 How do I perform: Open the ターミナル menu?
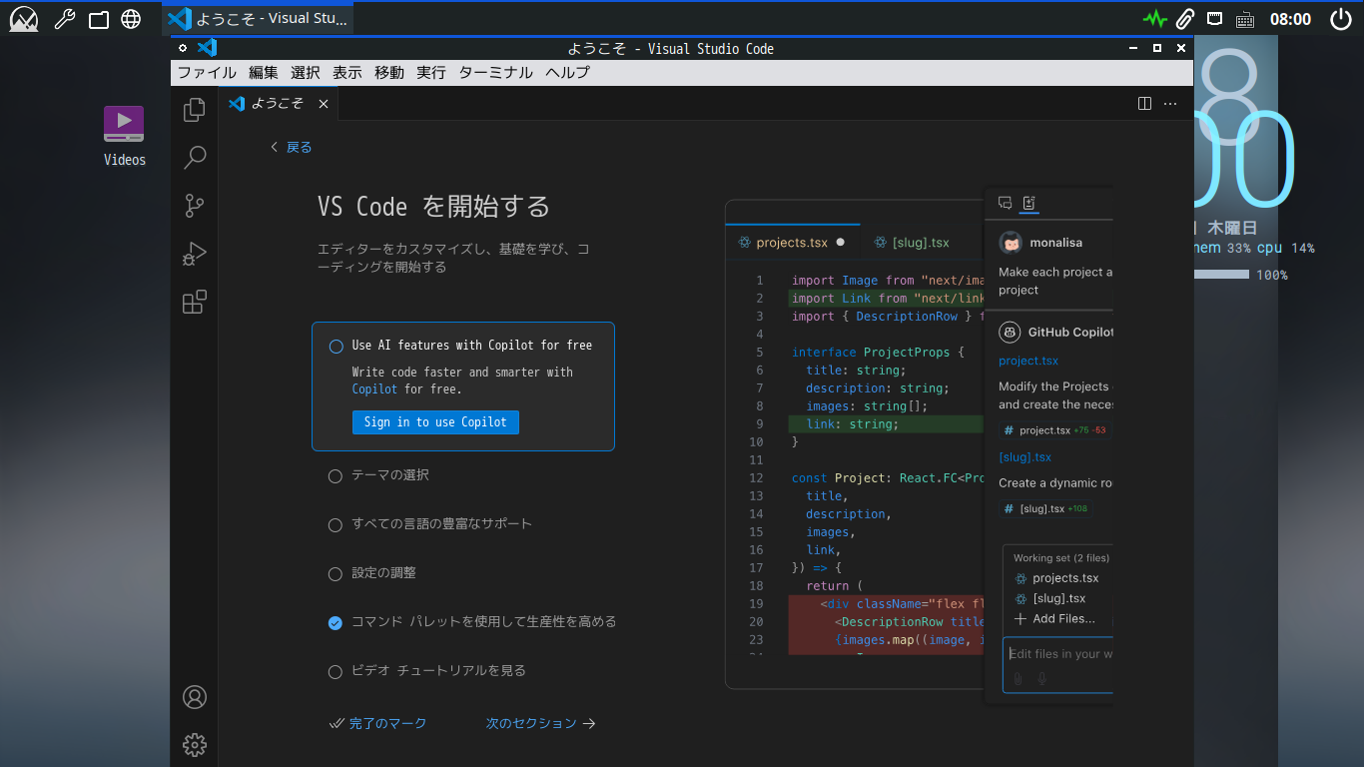point(495,73)
